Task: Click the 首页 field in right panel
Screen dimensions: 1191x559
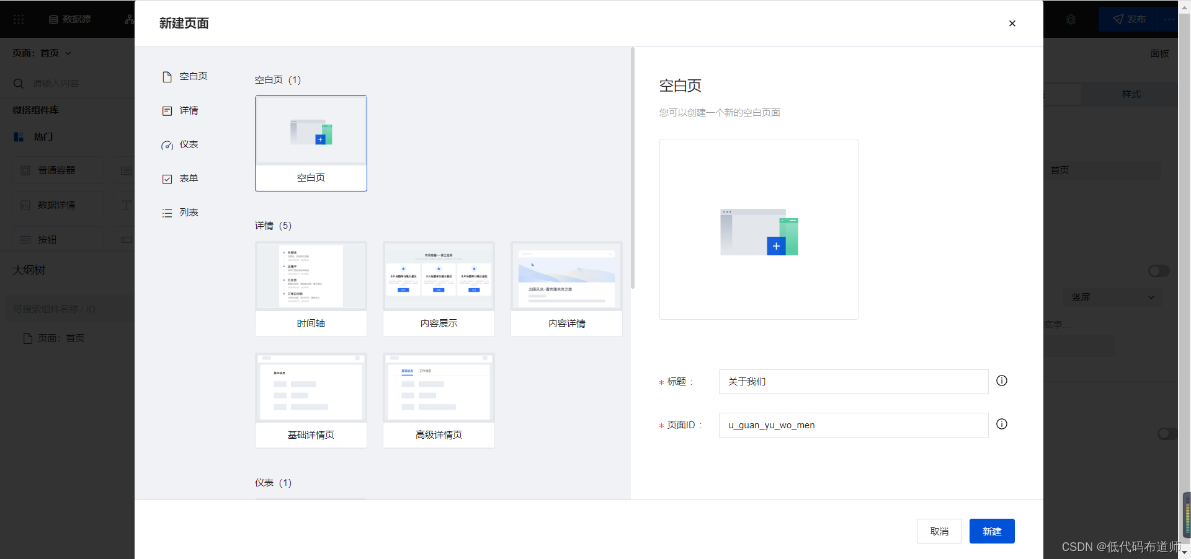Action: coord(1102,170)
